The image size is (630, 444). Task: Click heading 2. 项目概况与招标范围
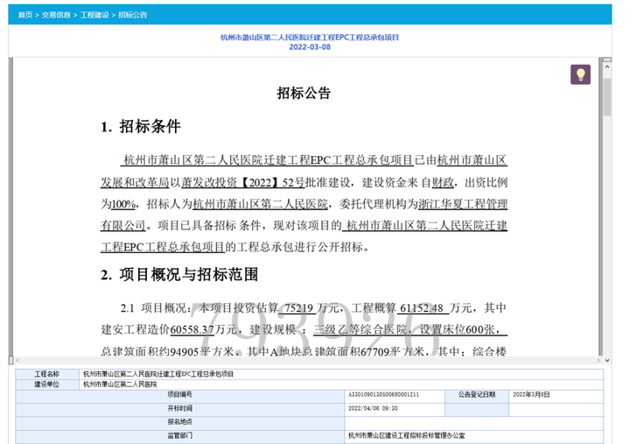point(179,275)
